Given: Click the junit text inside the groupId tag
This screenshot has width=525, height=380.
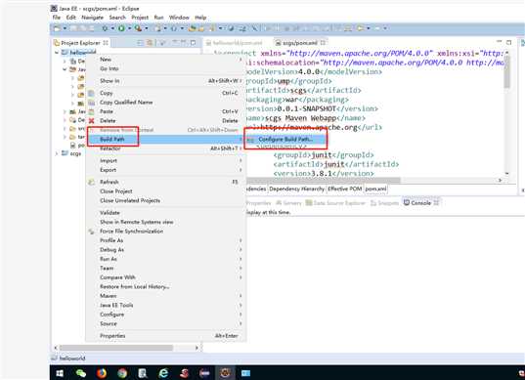Looking at the screenshot, I should (x=322, y=155).
